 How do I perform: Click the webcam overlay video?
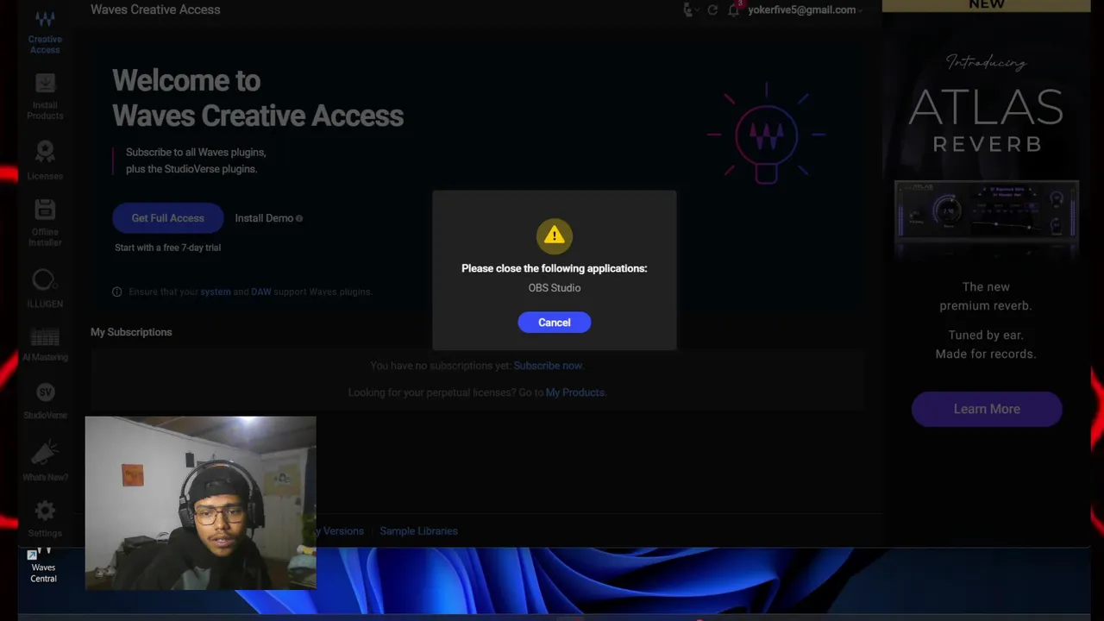point(201,503)
